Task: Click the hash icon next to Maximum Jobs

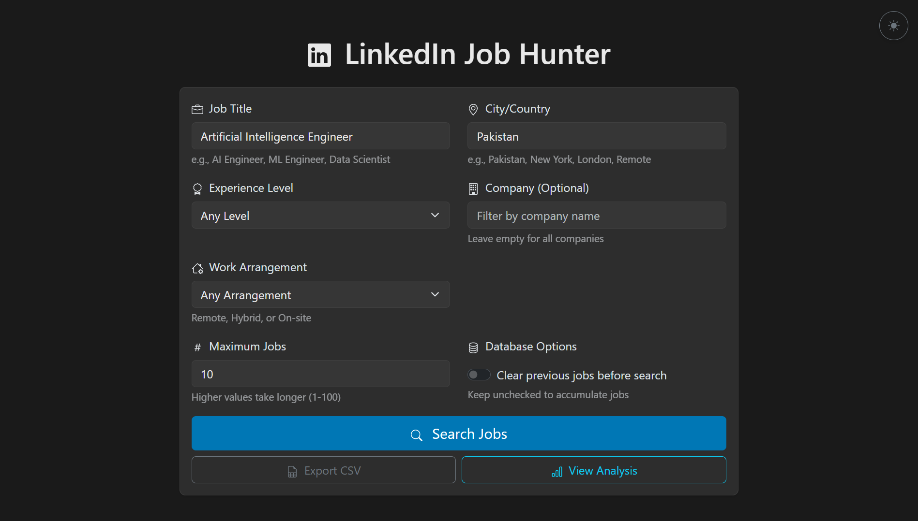Action: tap(197, 347)
